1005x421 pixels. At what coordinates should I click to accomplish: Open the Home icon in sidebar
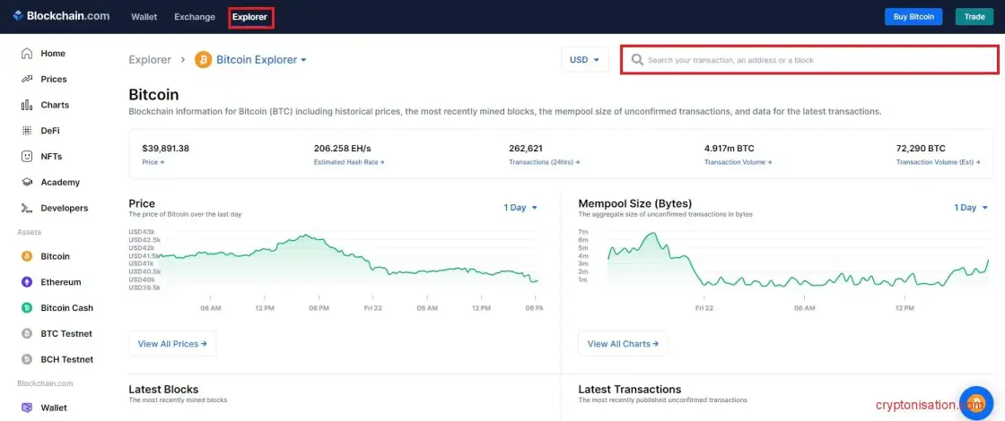tap(26, 53)
